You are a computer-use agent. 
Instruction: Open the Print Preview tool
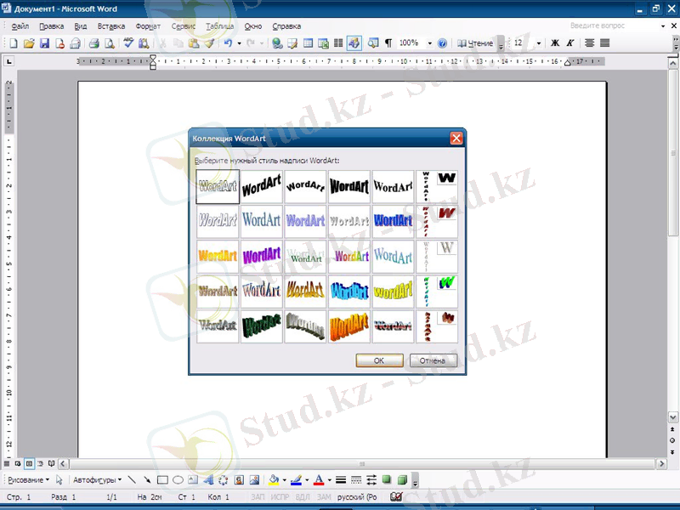point(111,42)
